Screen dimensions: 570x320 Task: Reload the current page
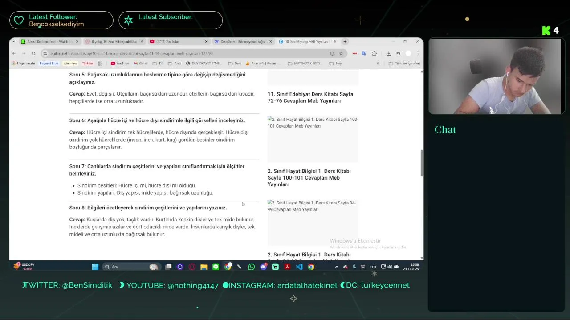click(x=33, y=53)
